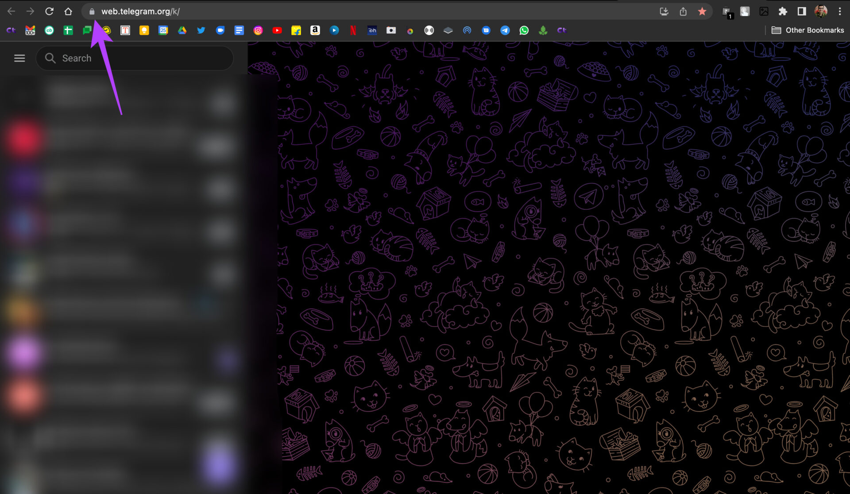Image resolution: width=850 pixels, height=494 pixels.
Task: Click the web.telegram.org address bar URL
Action: [x=140, y=12]
